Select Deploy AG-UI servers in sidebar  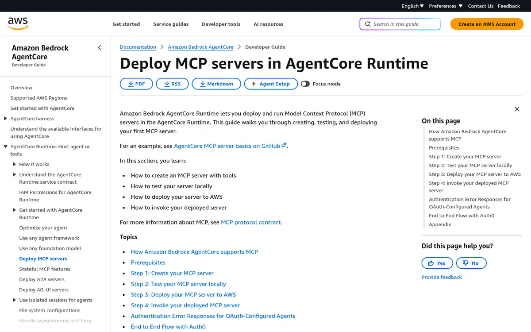[44, 290]
